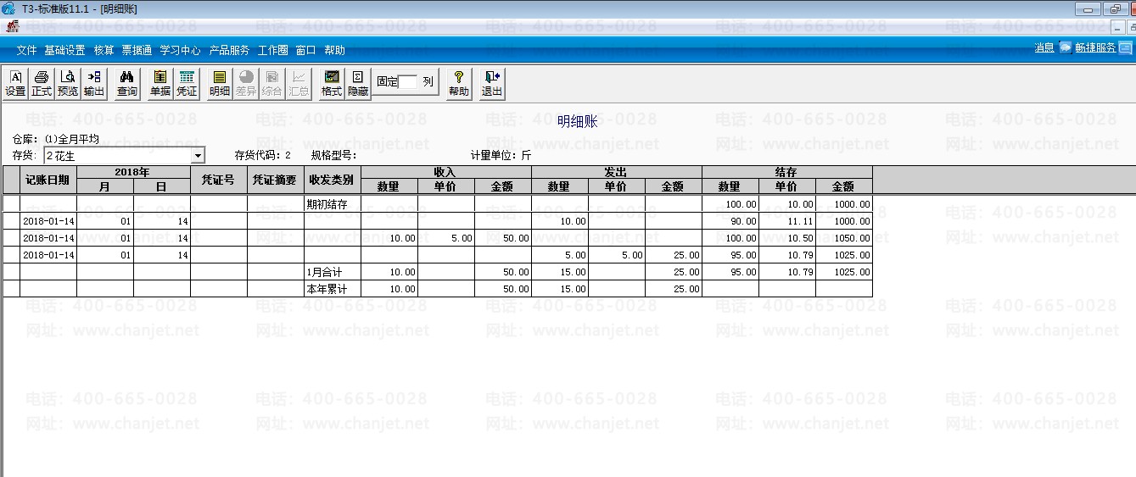
Task: Click the chat bubble icon beside 消息
Action: point(1065,48)
